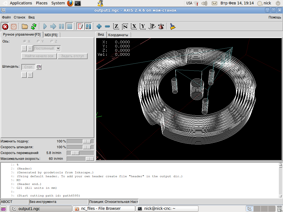Select the Z axis radio button
Screen dimensions: 283x212
(x=52, y=41)
